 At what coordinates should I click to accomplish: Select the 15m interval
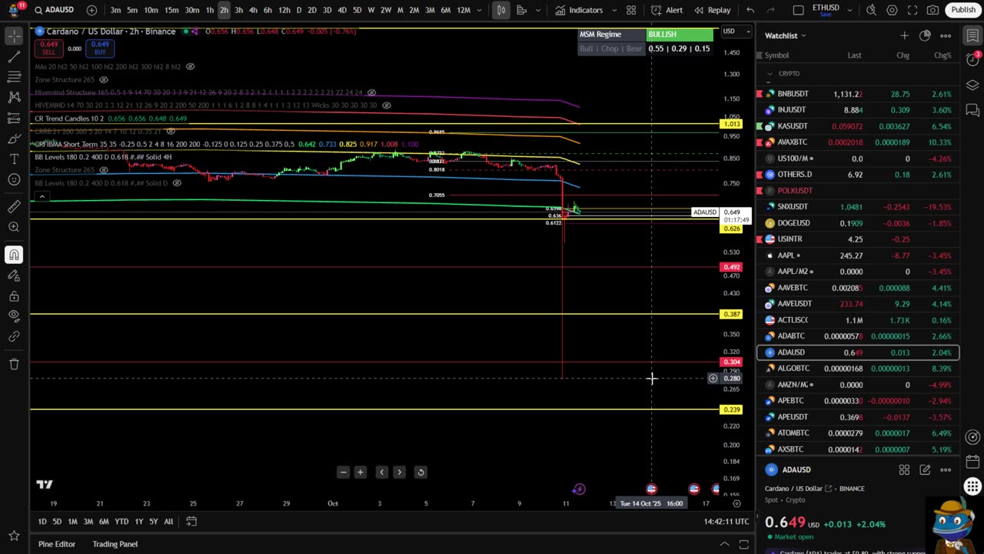(171, 10)
